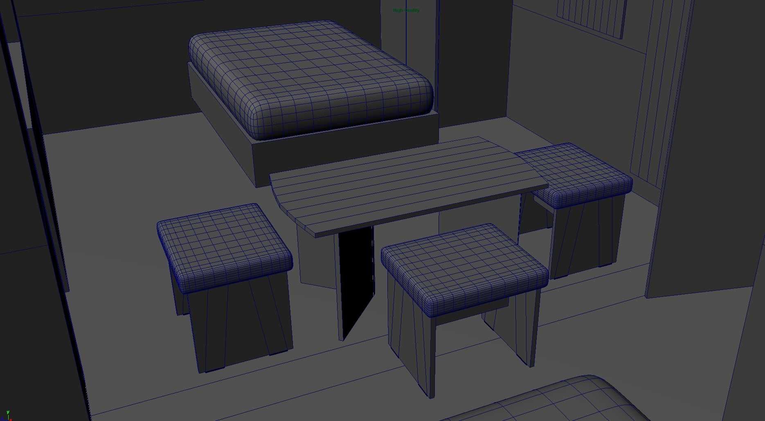Select the left stool's wooden base

click(241, 324)
